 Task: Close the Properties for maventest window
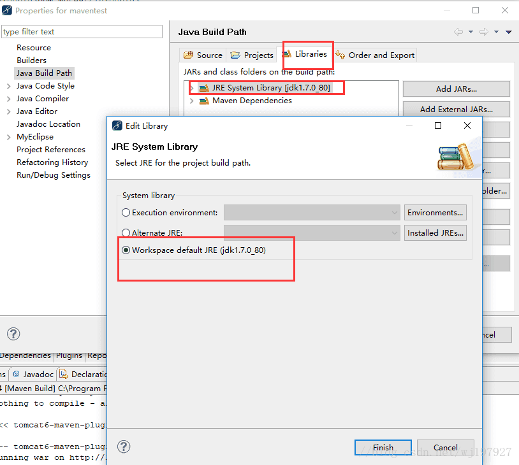(x=505, y=10)
